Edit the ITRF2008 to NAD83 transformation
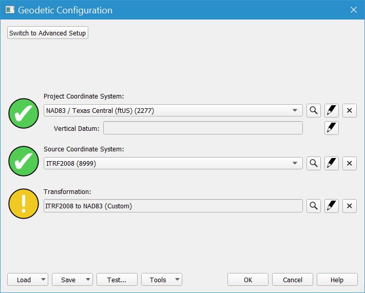Viewport: 365px width, 293px height. pyautogui.click(x=332, y=206)
